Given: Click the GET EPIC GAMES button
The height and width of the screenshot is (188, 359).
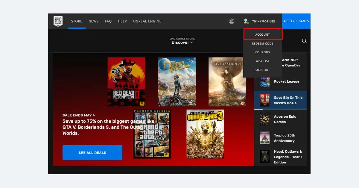Looking at the screenshot, I should [296, 21].
